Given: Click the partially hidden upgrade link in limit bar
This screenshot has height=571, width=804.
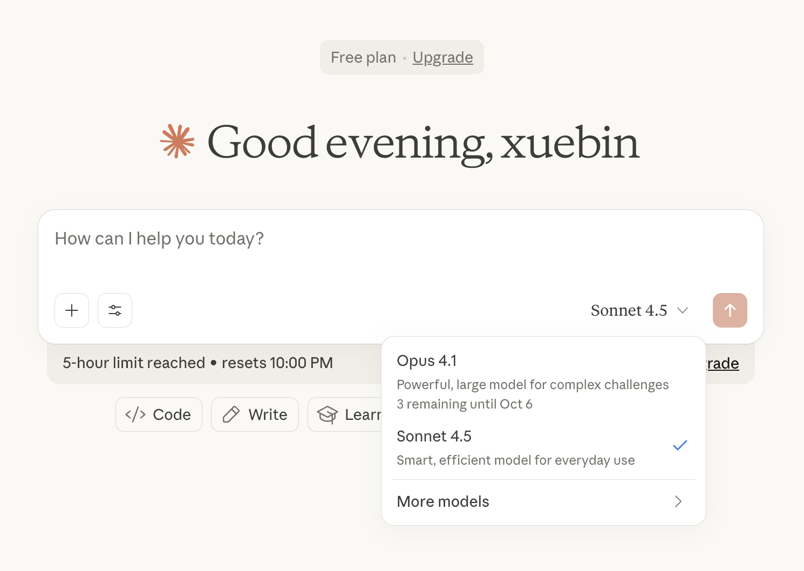Looking at the screenshot, I should pyautogui.click(x=723, y=364).
